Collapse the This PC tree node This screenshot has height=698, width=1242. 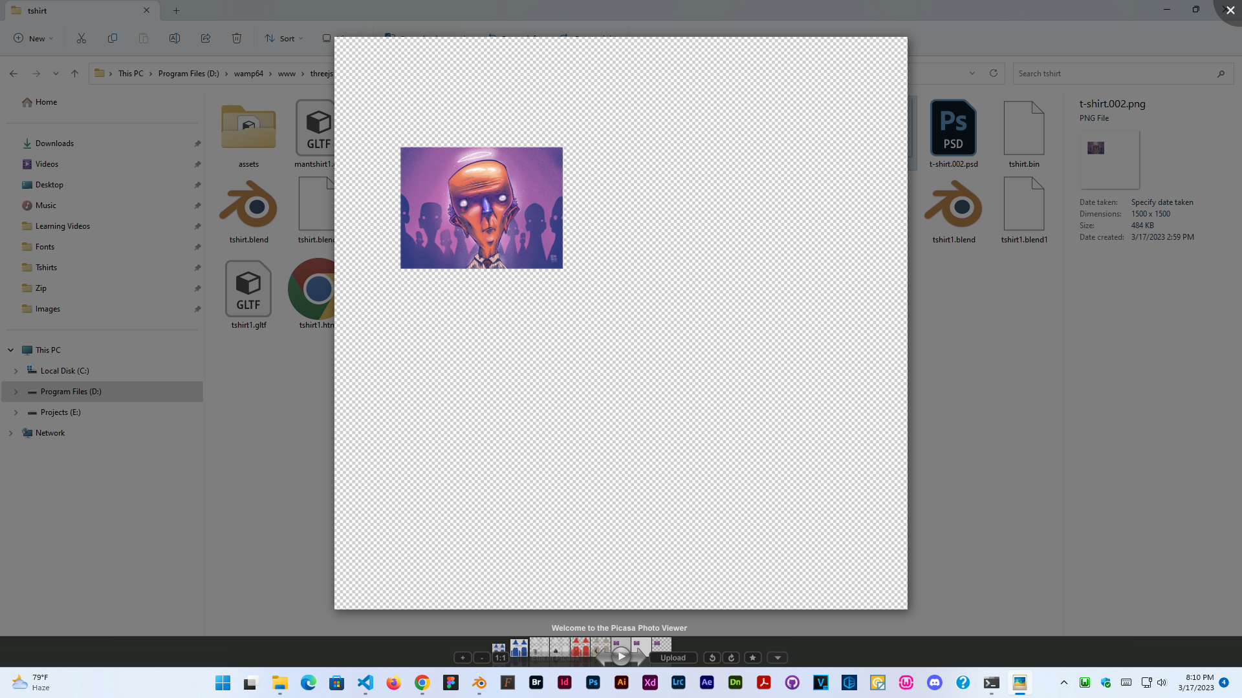coord(11,350)
